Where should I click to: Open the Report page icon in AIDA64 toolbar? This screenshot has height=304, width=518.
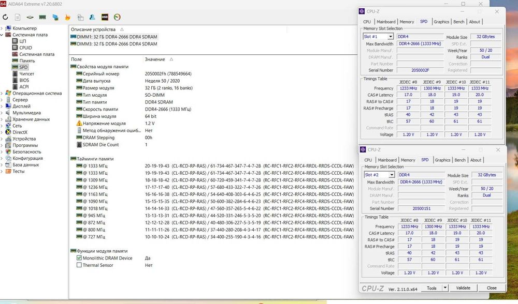point(18,17)
